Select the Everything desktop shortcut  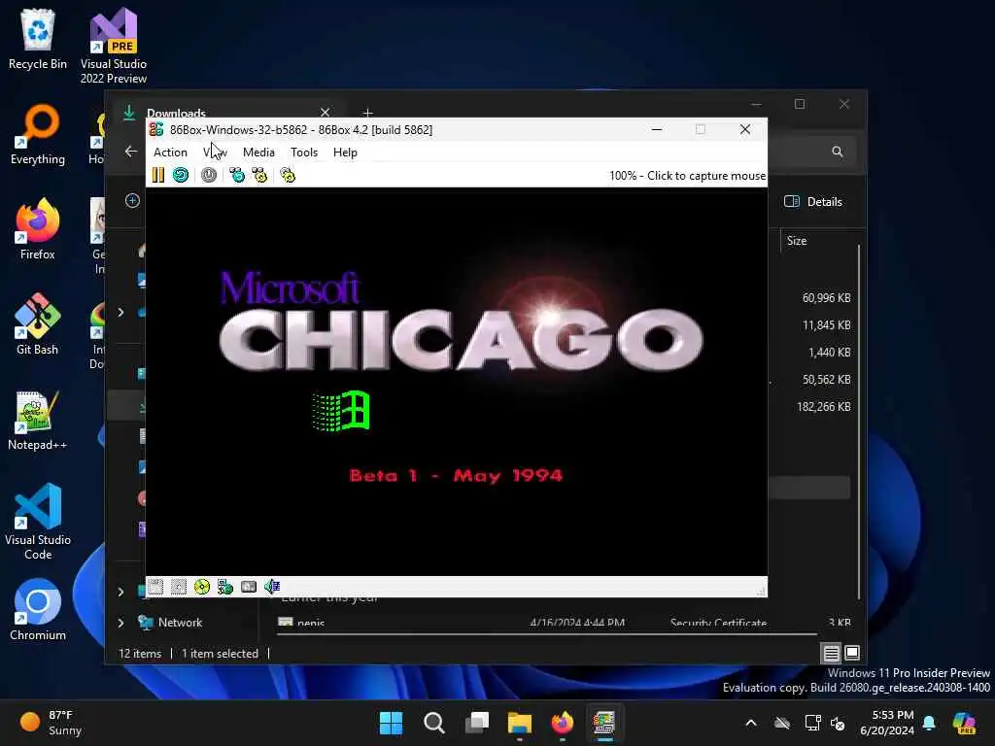[38, 134]
